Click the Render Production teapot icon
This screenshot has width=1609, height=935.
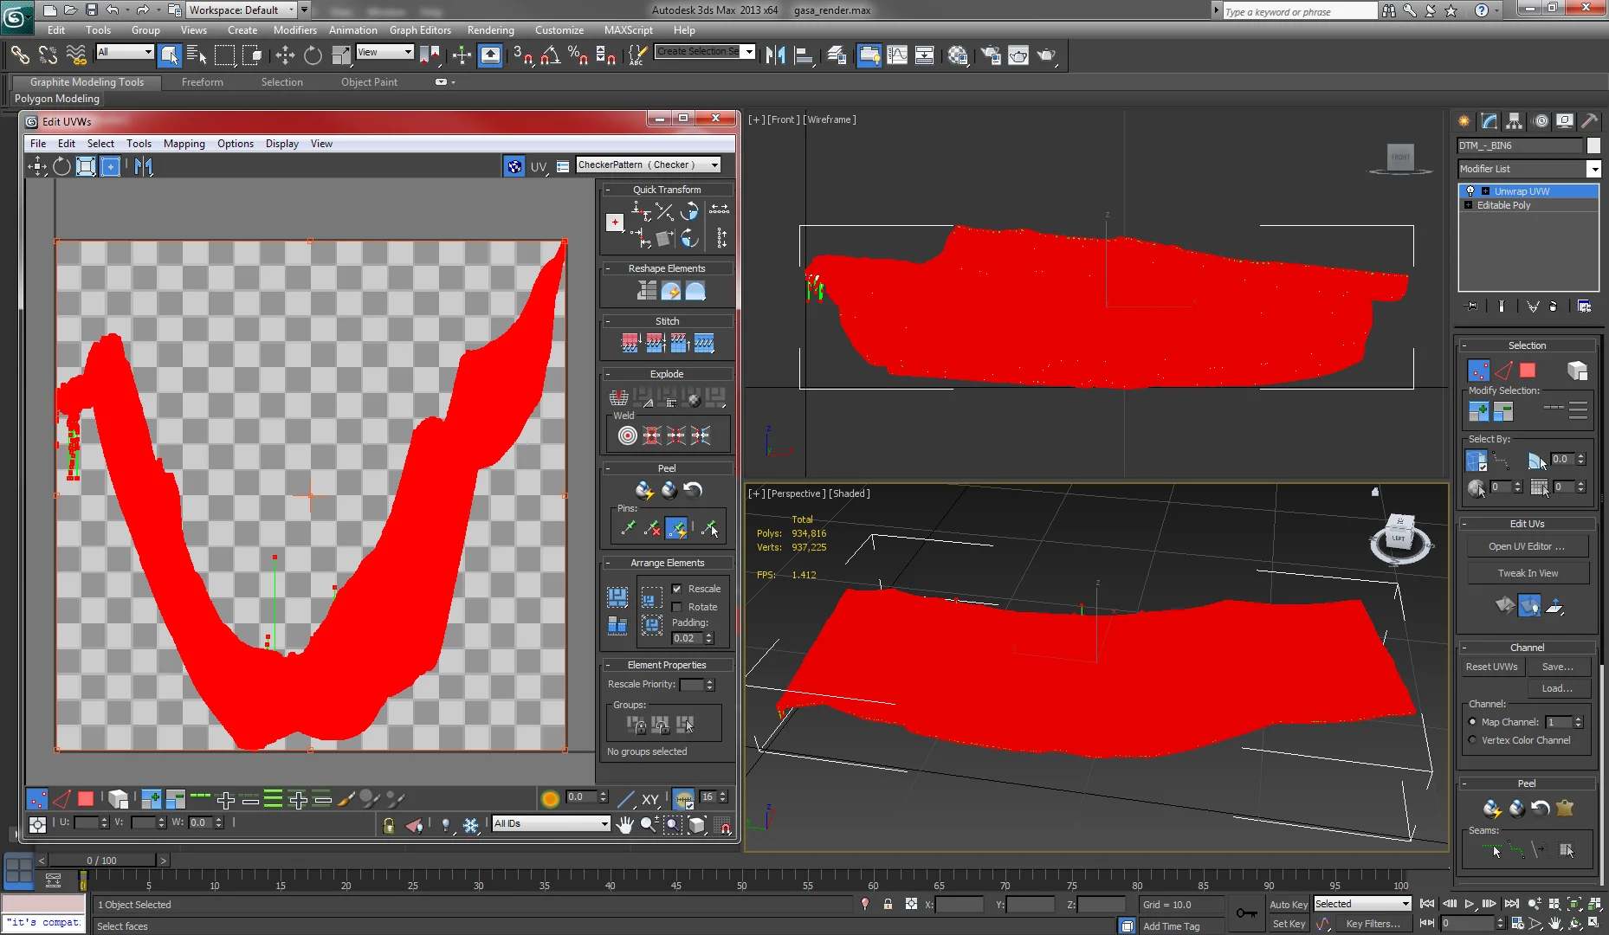(1047, 56)
